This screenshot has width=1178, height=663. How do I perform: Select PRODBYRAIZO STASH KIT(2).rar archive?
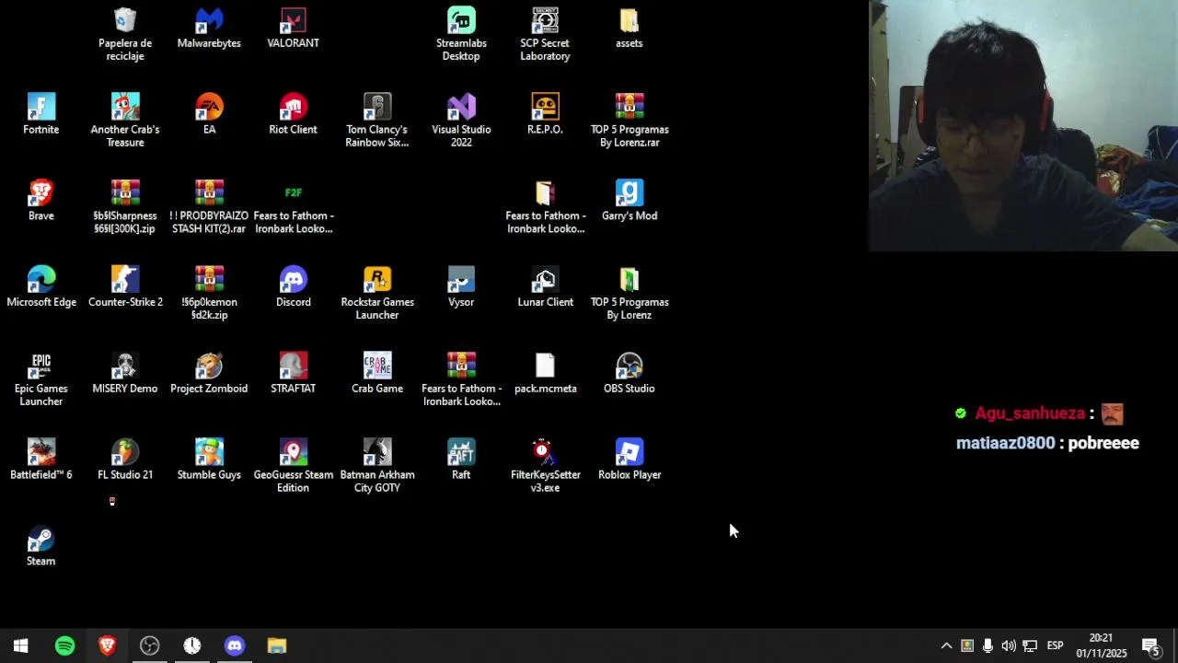point(209,207)
